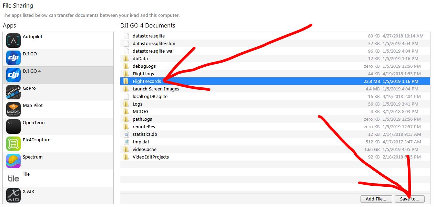Click the pathLogs folder icon
This screenshot has width=436, height=207.
(126, 119)
